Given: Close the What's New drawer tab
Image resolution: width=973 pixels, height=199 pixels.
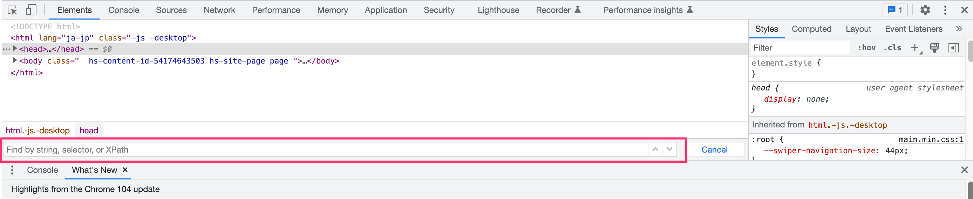Looking at the screenshot, I should click(x=125, y=170).
